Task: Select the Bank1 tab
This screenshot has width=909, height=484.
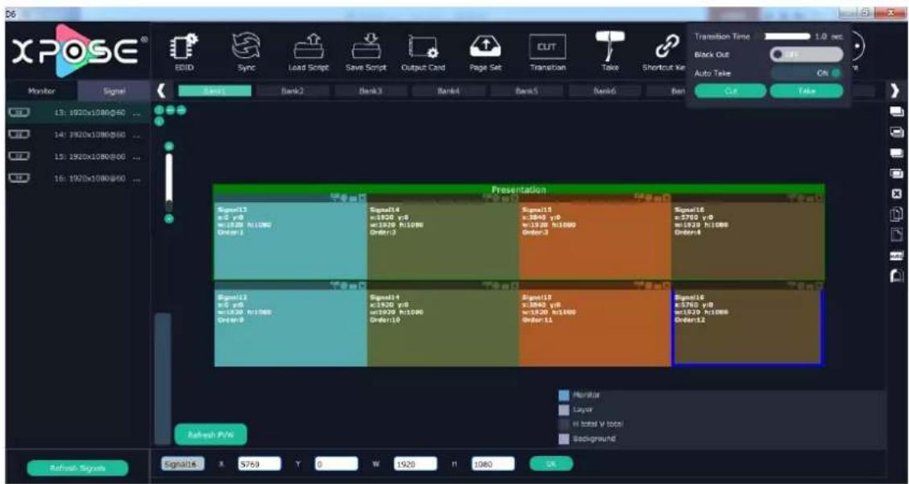Action: (x=215, y=91)
